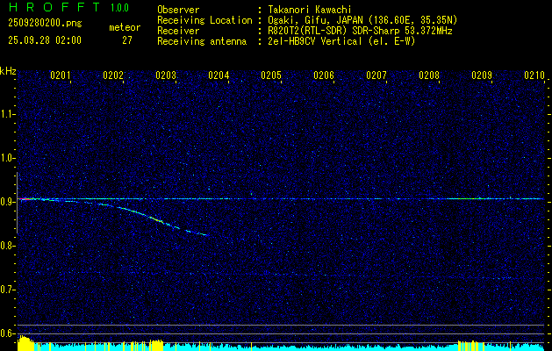Click the 0209 time marker
Screen dimensions: 552x351
[482, 75]
